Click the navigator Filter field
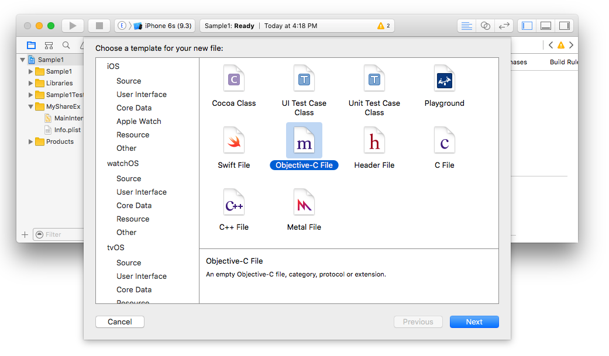Image resolution: width=609 pixels, height=356 pixels. (59, 234)
